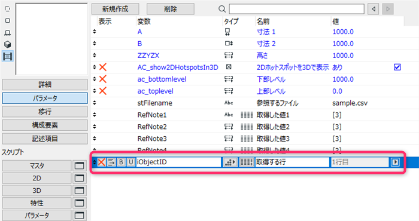
Task: Open the 記述項目 section
Action: (x=45, y=139)
